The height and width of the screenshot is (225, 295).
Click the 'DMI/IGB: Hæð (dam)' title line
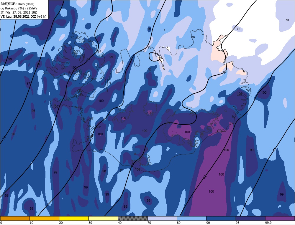point(17,4)
